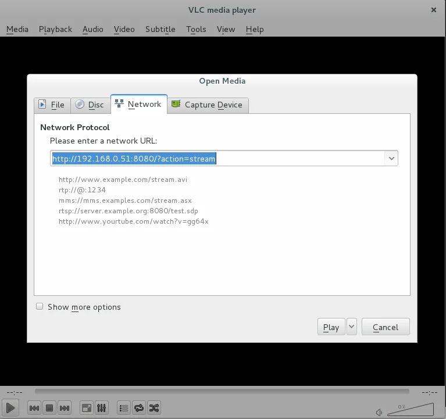The image size is (446, 419).
Task: Open the Help menu
Action: [x=255, y=29]
